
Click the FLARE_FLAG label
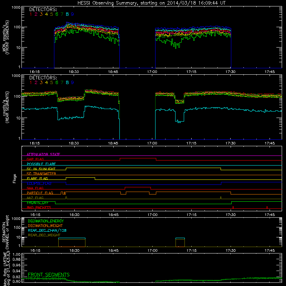37,178
